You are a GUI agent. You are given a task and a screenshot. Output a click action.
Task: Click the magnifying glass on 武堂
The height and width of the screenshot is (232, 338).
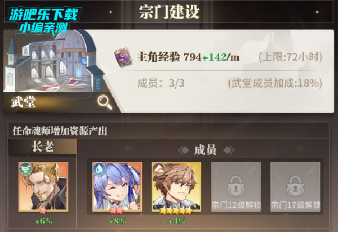coord(105,102)
